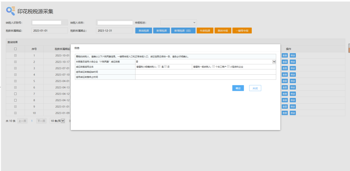The width and height of the screenshot is (350, 171).
Task: Check 是 for 增值税小规模纳税人
Action: pos(159,67)
